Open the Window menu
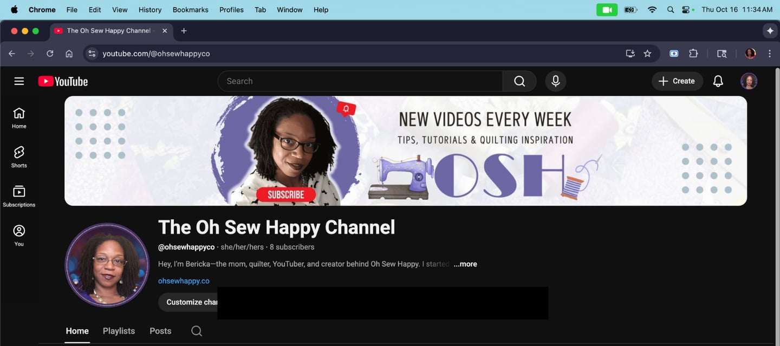 pyautogui.click(x=290, y=10)
